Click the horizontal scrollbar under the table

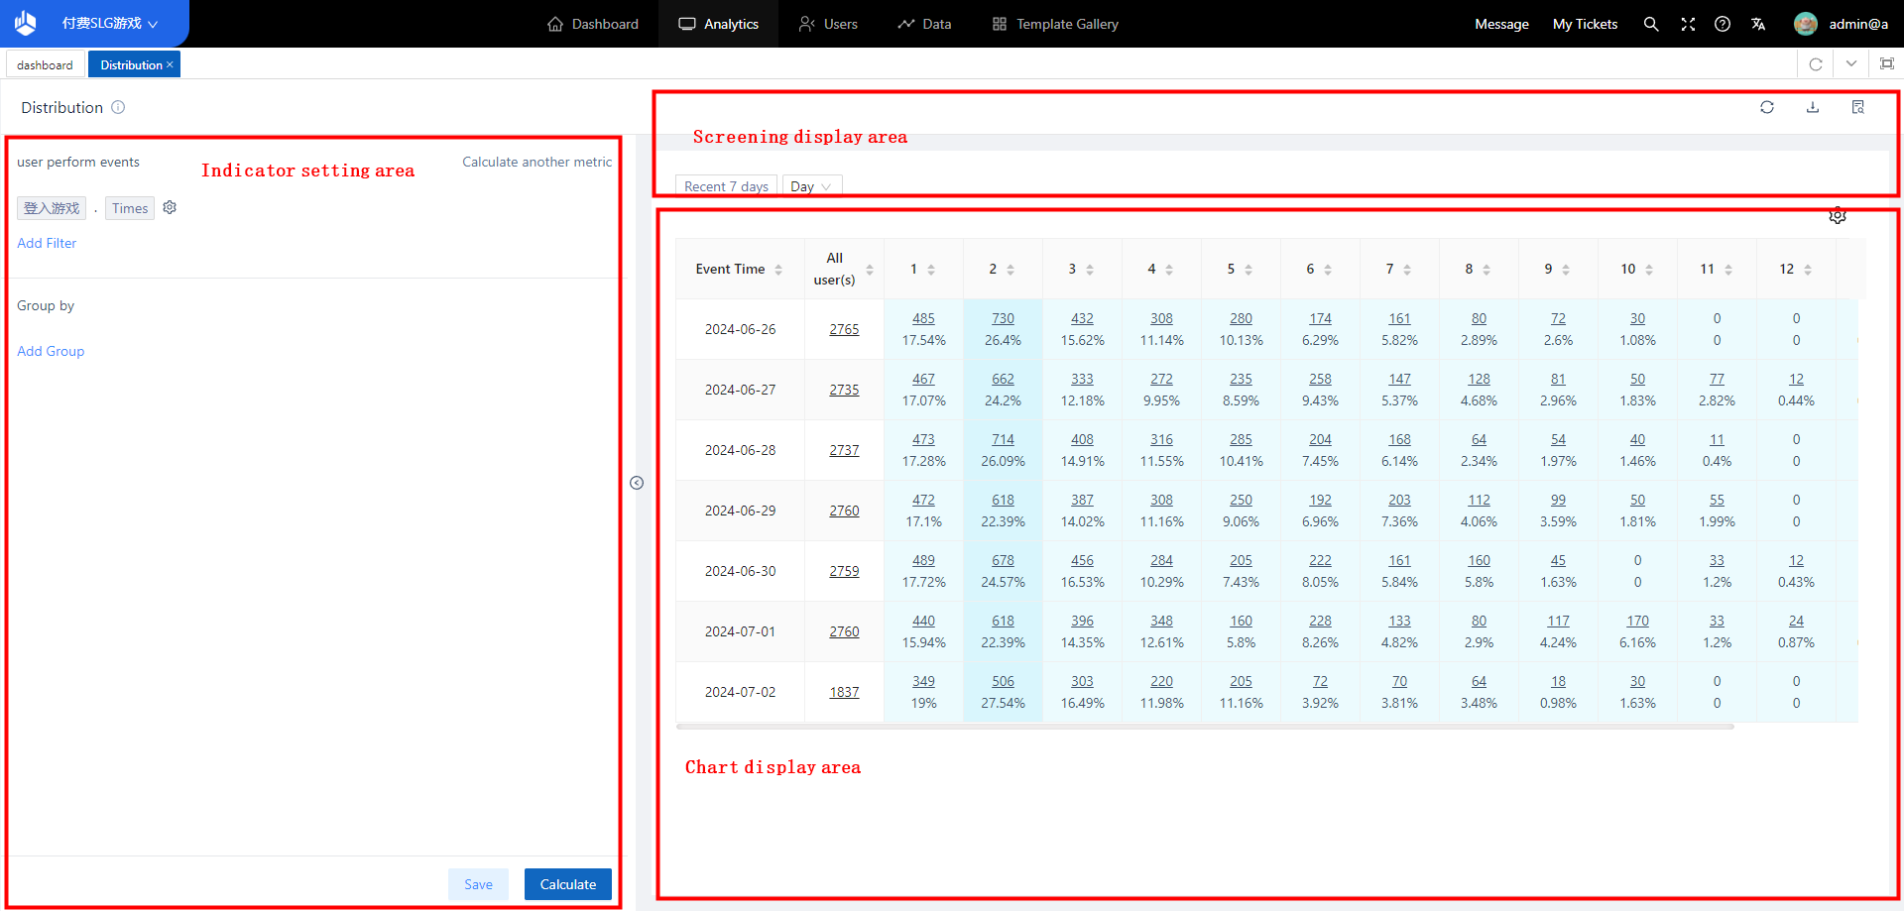1204,727
